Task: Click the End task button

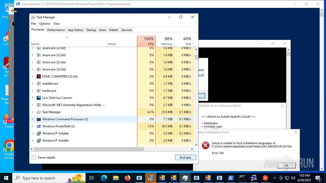Action: coord(185,158)
